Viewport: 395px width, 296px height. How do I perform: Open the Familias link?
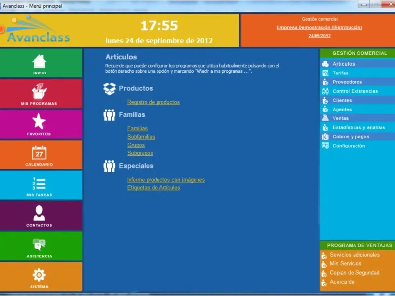tap(137, 128)
